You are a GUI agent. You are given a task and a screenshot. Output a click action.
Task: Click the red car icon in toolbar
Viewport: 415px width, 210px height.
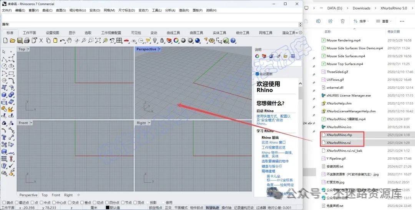[126, 40]
